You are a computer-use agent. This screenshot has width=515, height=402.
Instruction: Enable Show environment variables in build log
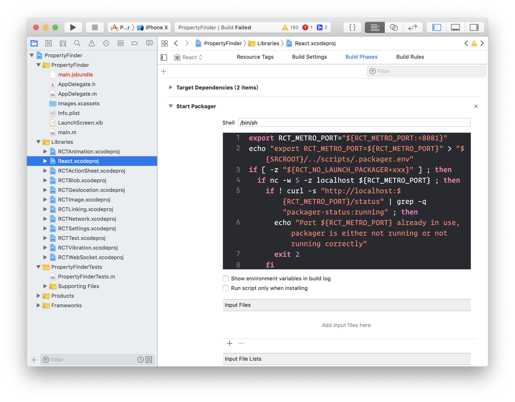[x=226, y=278]
